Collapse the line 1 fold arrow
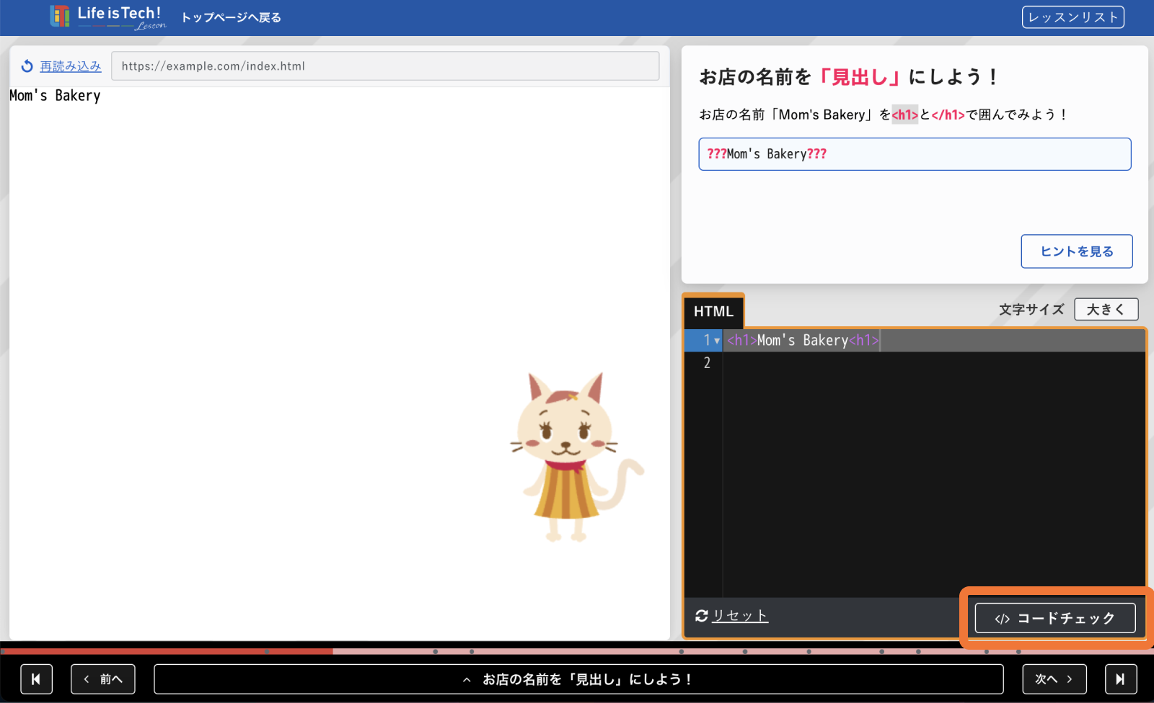This screenshot has height=703, width=1154. point(717,341)
